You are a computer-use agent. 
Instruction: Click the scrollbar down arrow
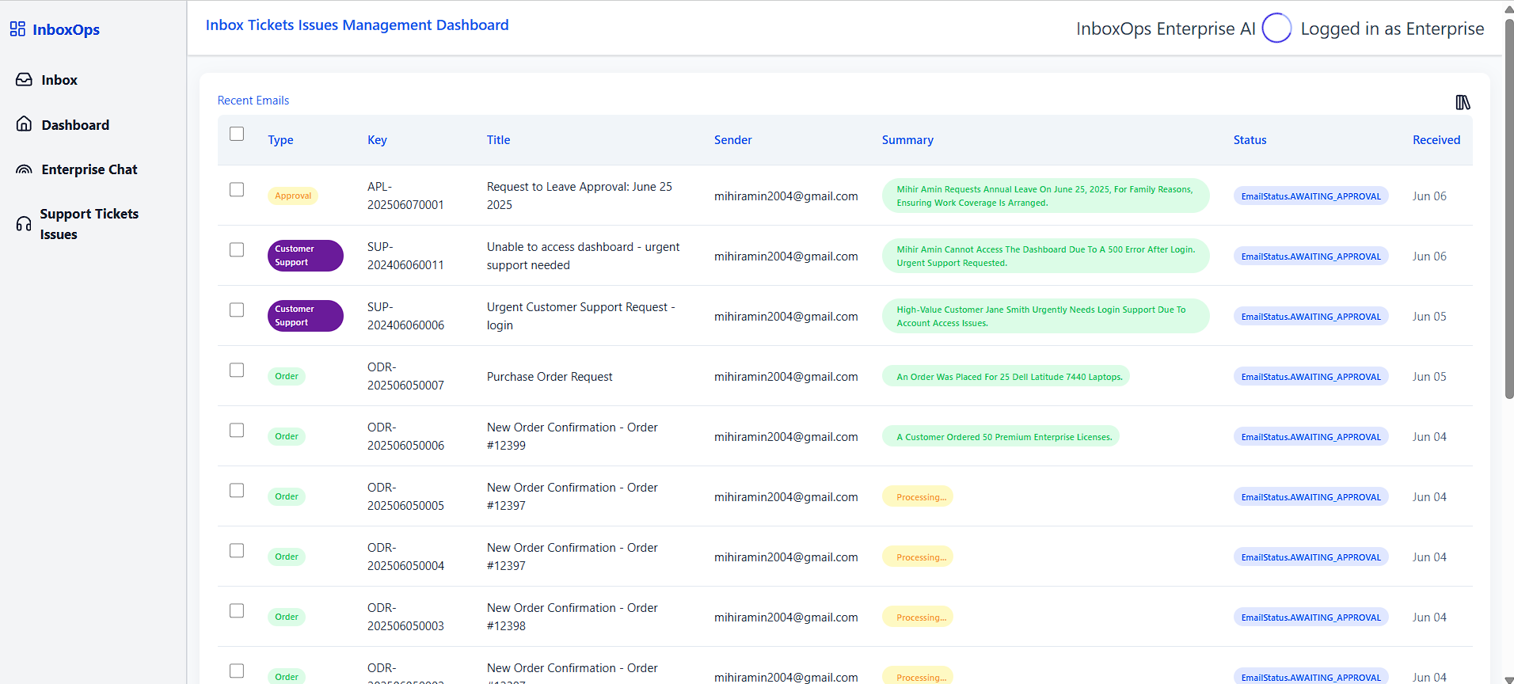coord(1508,679)
